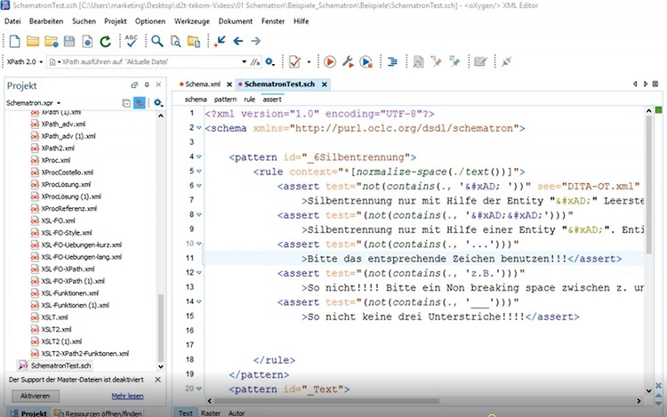Open validation options dropdown arrow

[x=309, y=62]
